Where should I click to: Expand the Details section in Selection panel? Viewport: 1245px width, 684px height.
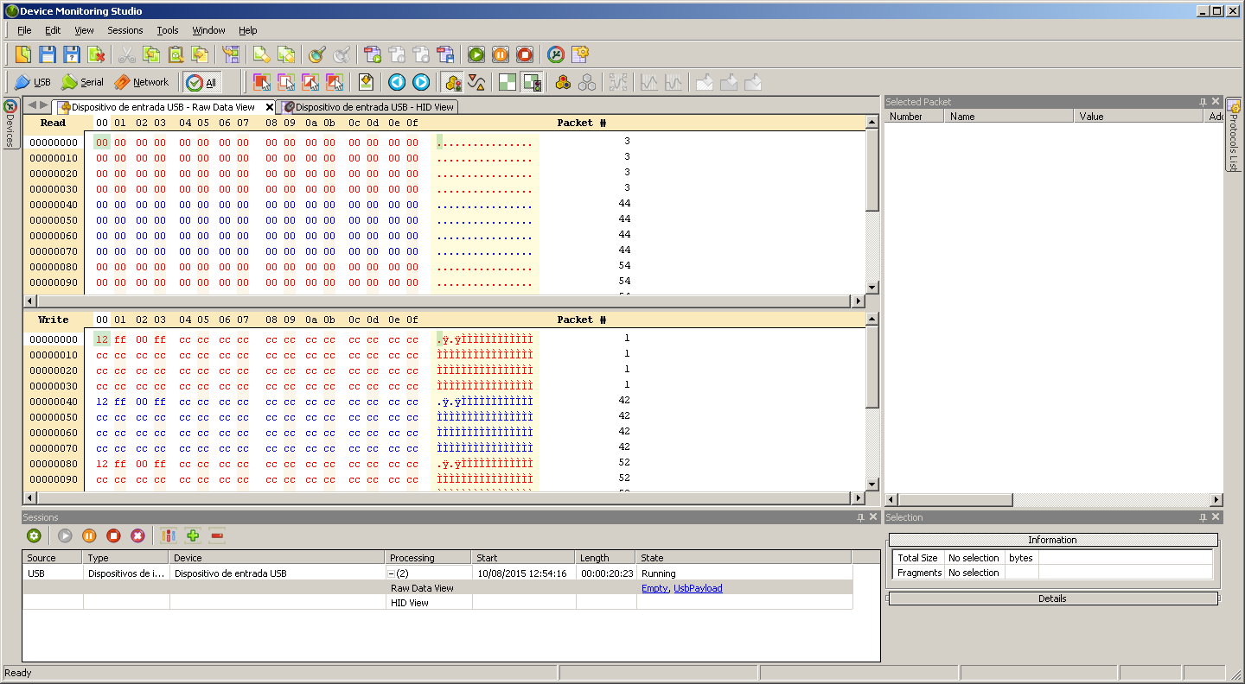pyautogui.click(x=1052, y=598)
